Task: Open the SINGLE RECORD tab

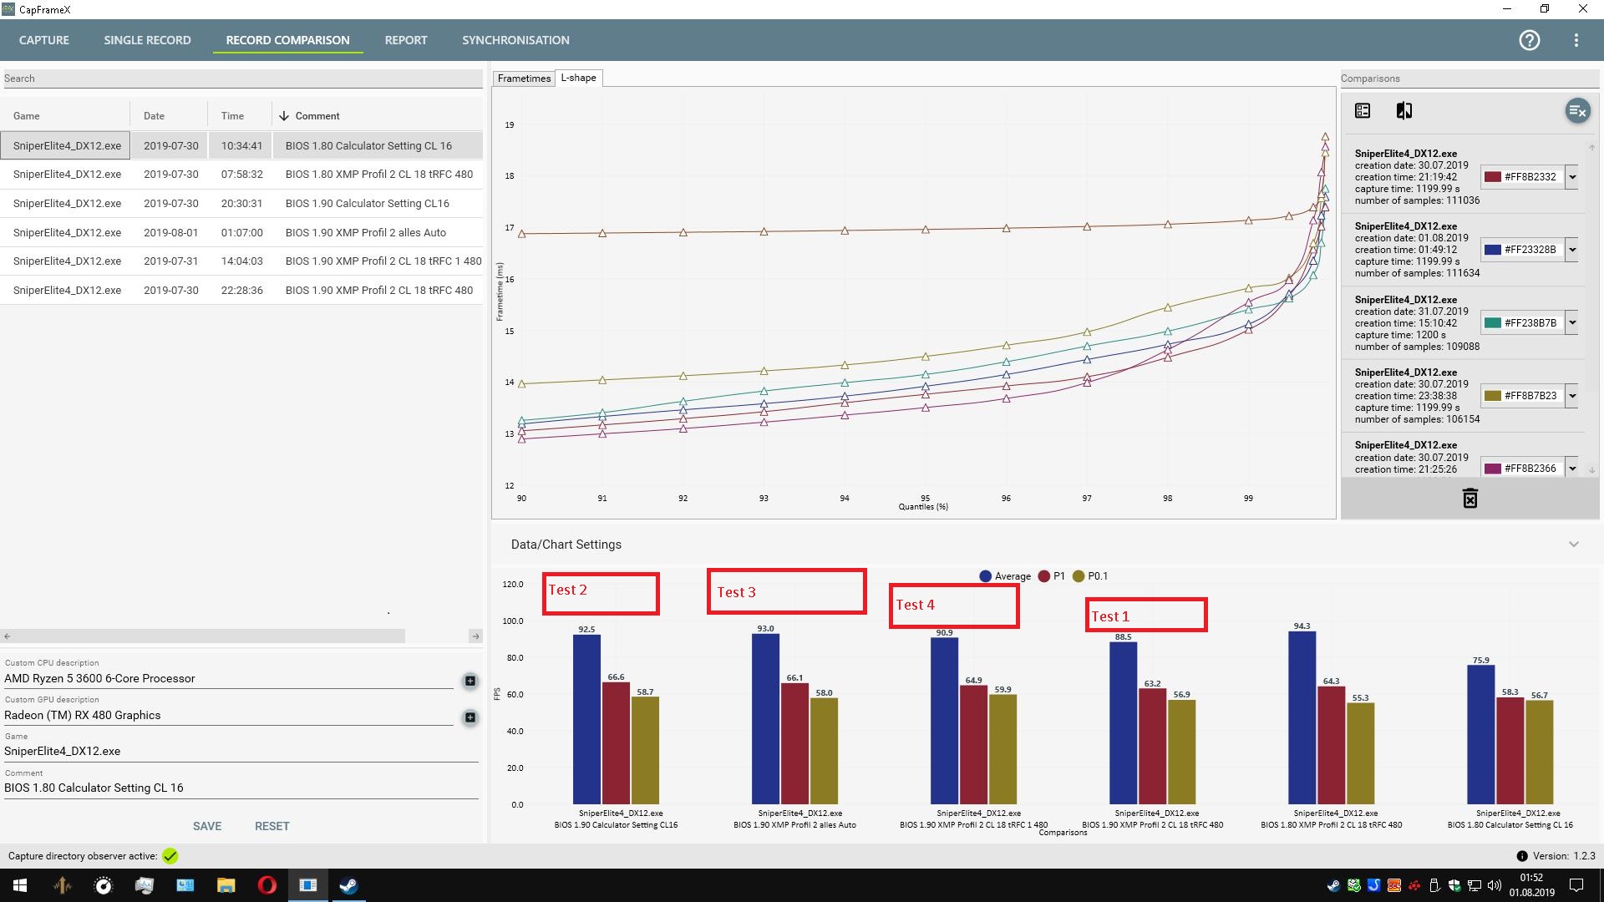Action: (147, 40)
